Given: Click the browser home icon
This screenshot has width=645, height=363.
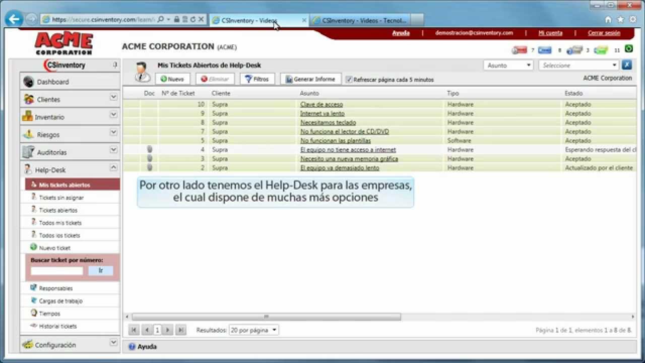Looking at the screenshot, I should tap(608, 20).
